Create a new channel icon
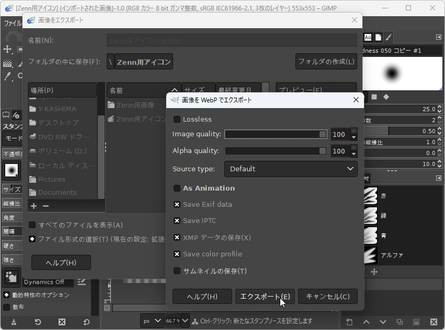445x330 pixels. [x=349, y=322]
